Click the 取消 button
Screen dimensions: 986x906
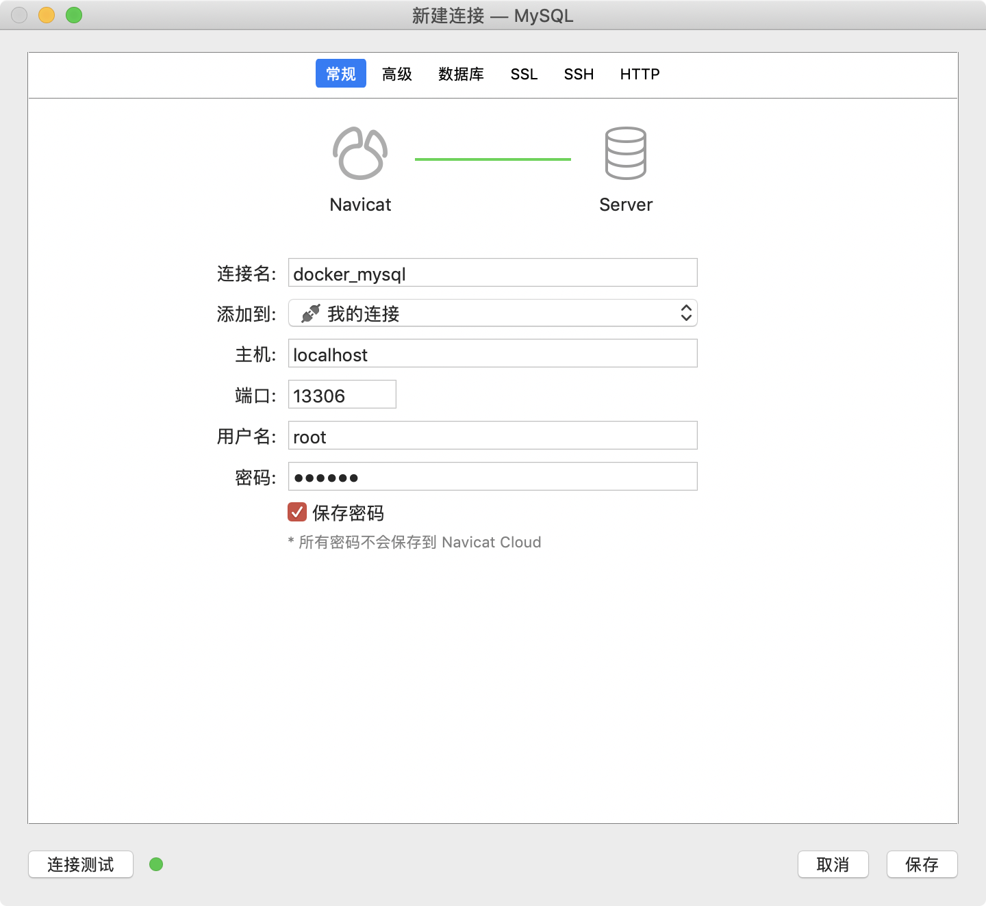pyautogui.click(x=833, y=864)
